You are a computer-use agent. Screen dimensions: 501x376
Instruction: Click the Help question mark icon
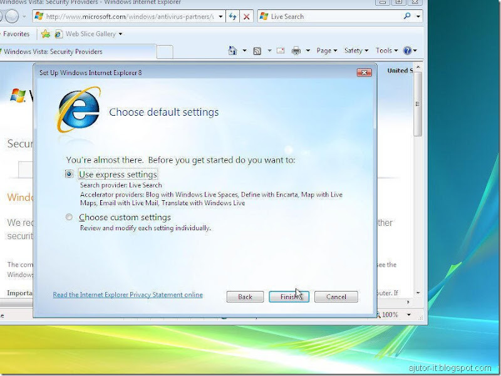click(x=408, y=51)
